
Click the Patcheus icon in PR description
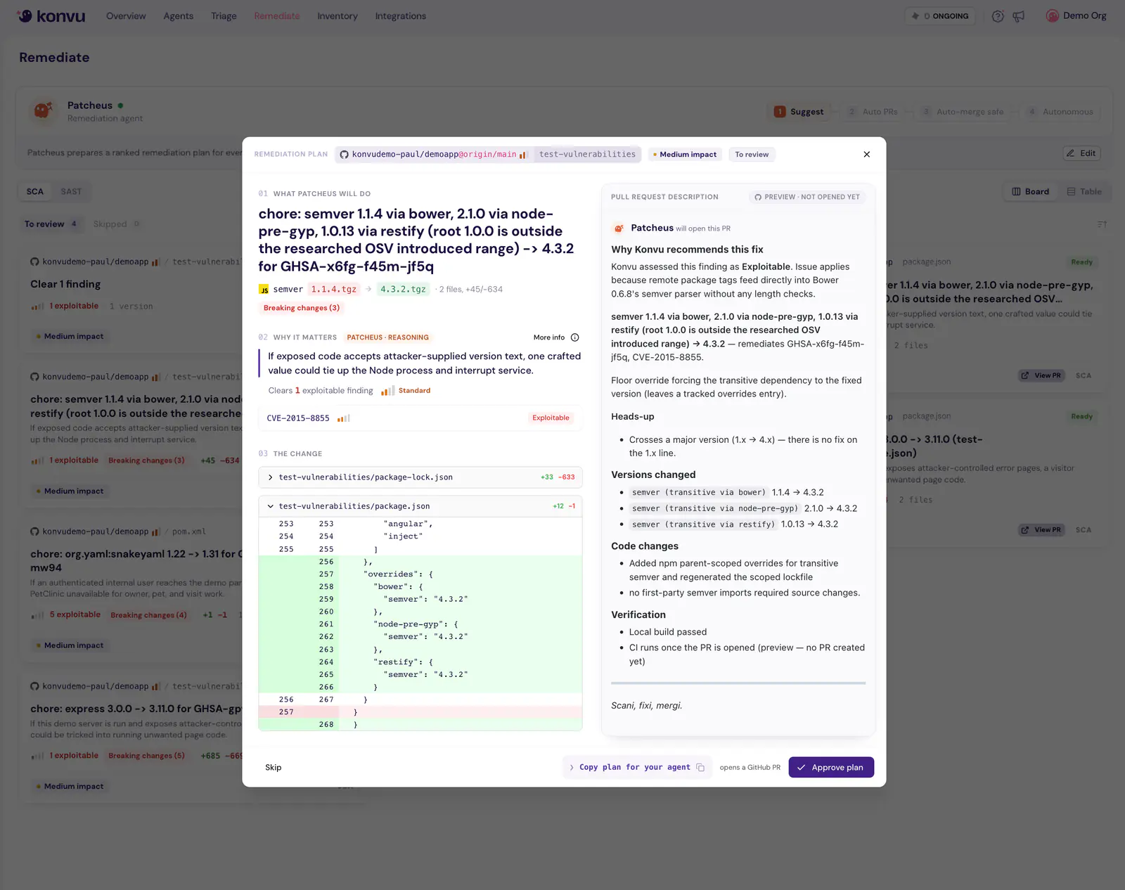coord(619,228)
